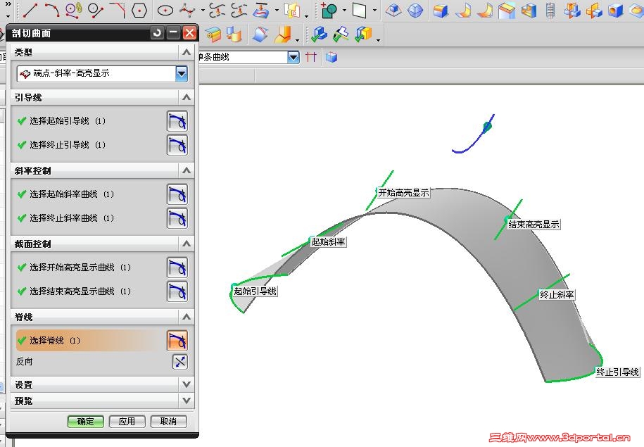Image resolution: width=644 pixels, height=447 pixels.
Task: Click the 起始斜率 label in viewport
Action: tap(328, 242)
